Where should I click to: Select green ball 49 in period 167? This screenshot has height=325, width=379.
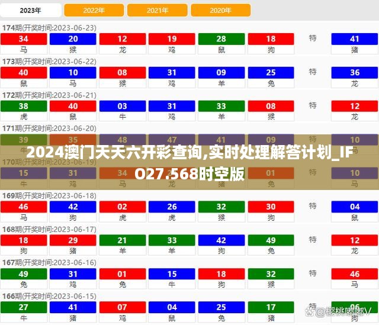[x=24, y=274]
